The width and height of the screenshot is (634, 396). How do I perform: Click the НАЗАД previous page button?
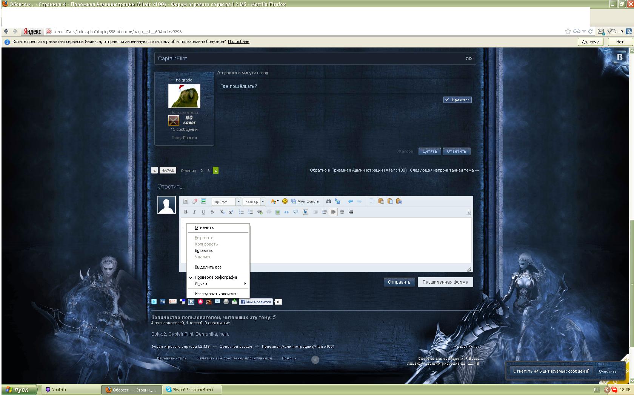[168, 170]
